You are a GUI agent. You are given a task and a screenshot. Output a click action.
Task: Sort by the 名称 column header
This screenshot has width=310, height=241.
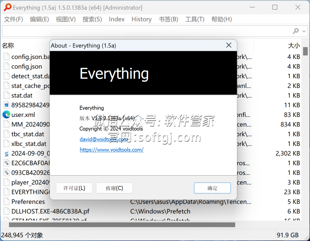point(8,45)
